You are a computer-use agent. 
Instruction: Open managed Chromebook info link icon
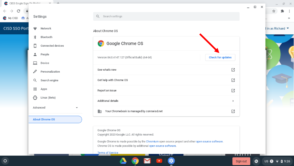click(233, 111)
